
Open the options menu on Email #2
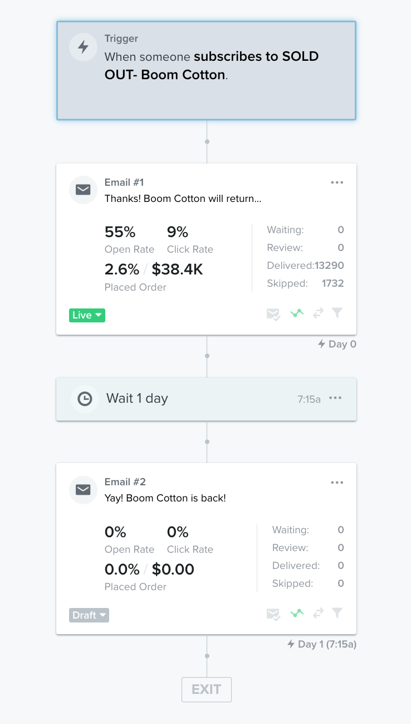coord(337,482)
